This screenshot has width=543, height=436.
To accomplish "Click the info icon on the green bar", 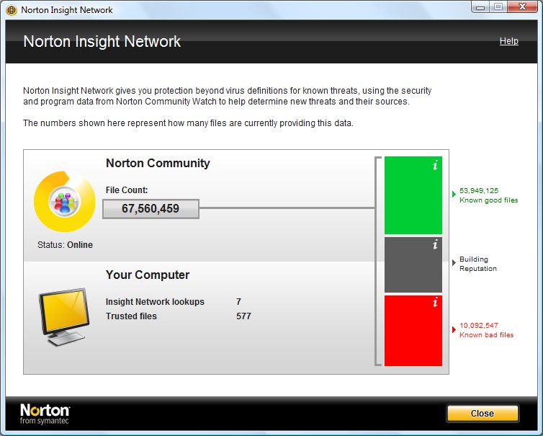I will pos(435,165).
